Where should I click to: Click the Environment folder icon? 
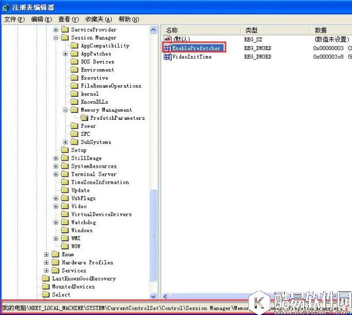74,70
